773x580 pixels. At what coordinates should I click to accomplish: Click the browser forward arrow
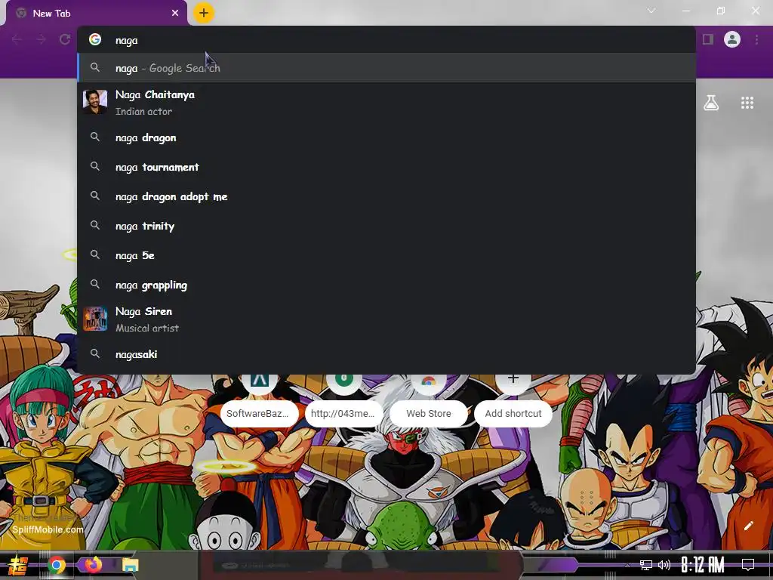click(41, 39)
